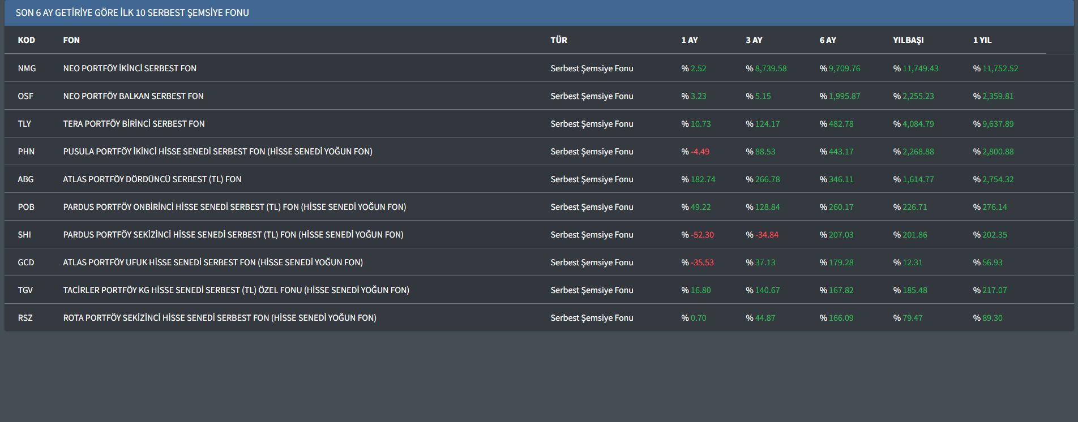The height and width of the screenshot is (422, 1078).
Task: Click NEO PORTFÖY İKİNCİ SERBEST FON
Action: pos(130,68)
